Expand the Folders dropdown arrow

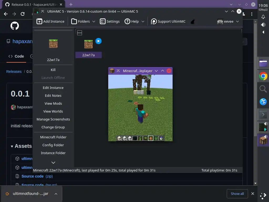[x=94, y=22]
